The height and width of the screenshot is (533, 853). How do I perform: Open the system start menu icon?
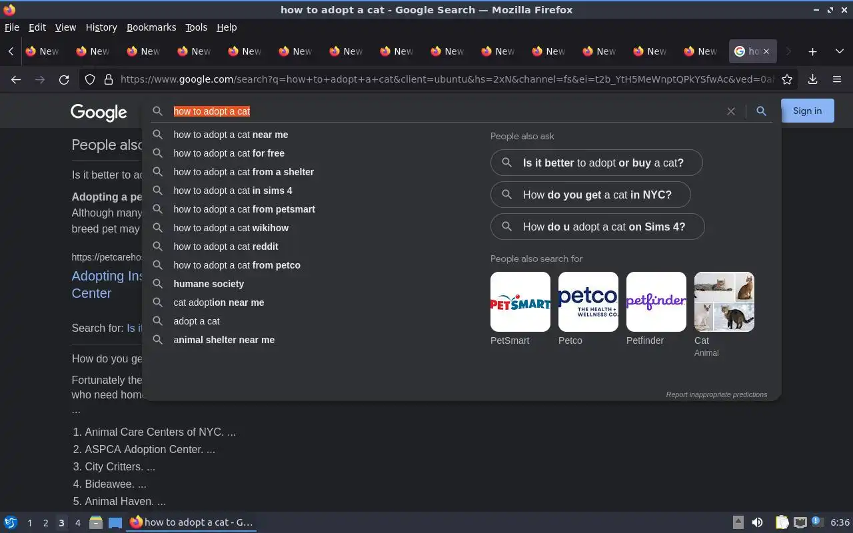point(11,522)
